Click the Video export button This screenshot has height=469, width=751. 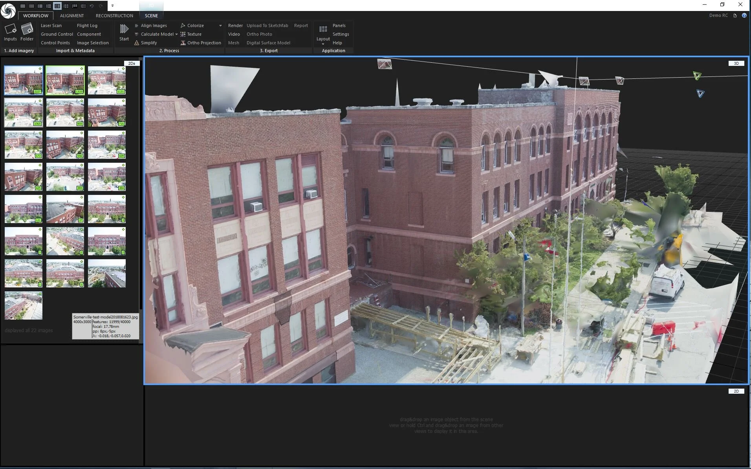[234, 34]
